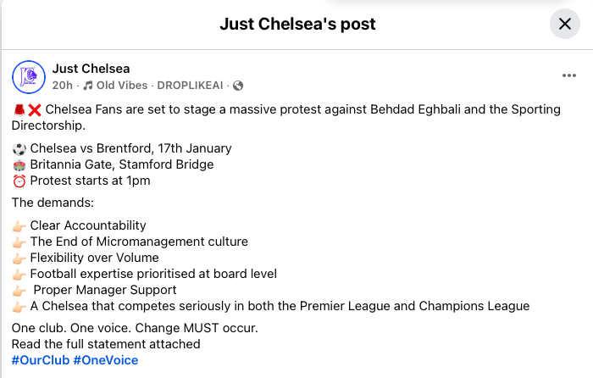Click the red siren emoji
The height and width of the screenshot is (378, 593).
point(19,110)
